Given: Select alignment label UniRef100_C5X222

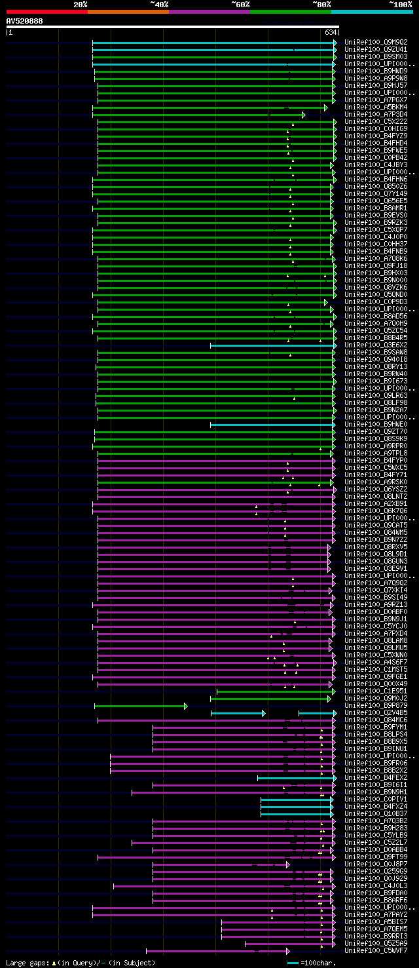Looking at the screenshot, I should [376, 122].
